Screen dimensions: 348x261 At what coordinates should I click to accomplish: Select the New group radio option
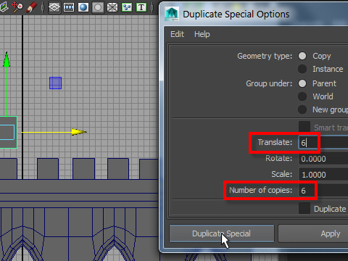pyautogui.click(x=302, y=109)
